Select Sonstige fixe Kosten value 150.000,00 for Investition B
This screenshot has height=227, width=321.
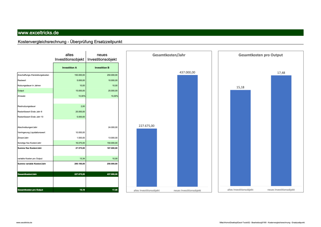click(102, 143)
